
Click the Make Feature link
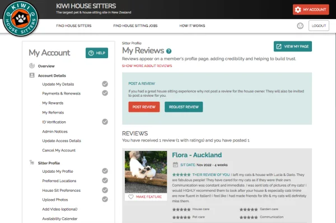pyautogui.click(x=149, y=197)
